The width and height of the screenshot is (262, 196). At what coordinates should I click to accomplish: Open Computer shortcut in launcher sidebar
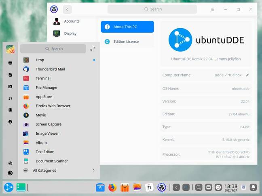tap(10, 63)
